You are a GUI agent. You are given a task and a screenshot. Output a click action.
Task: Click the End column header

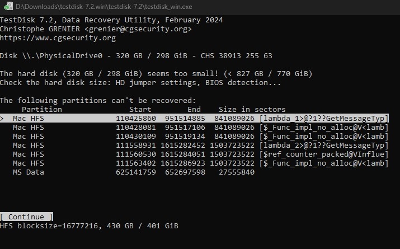[194, 110]
